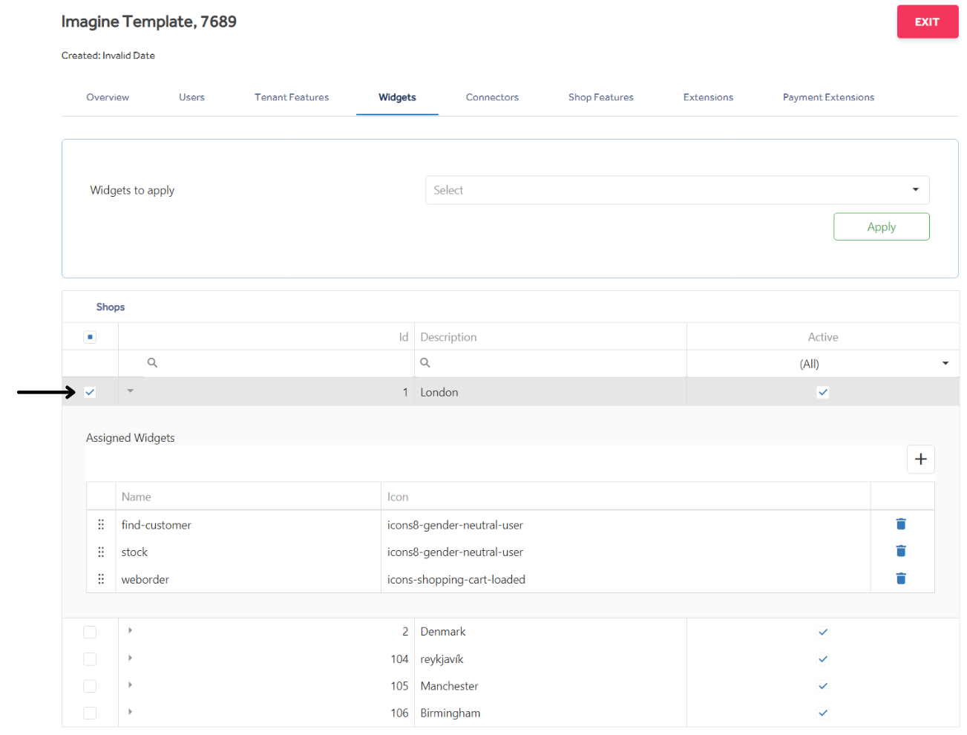Click the plus icon to add an assigned widget
The image size is (967, 735).
(921, 459)
